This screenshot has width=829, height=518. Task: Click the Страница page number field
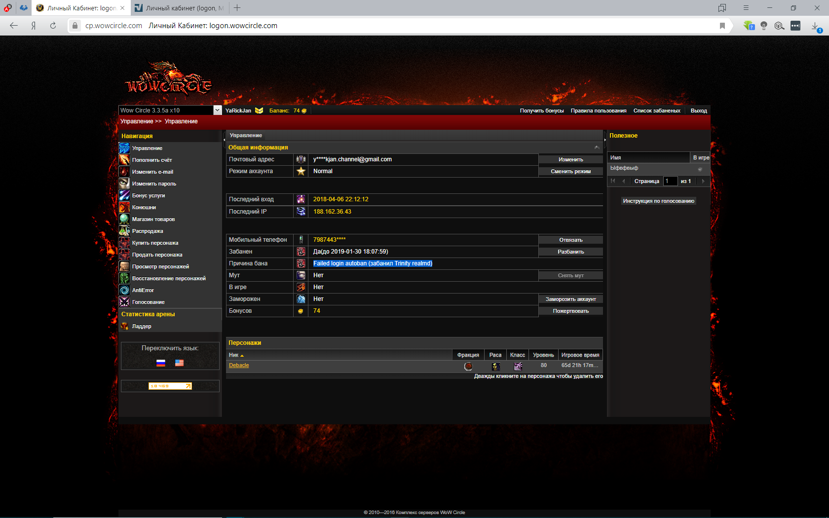(670, 181)
